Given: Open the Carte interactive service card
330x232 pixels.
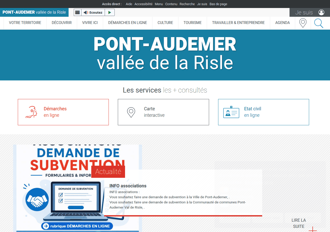Looking at the screenshot, I should [x=163, y=112].
